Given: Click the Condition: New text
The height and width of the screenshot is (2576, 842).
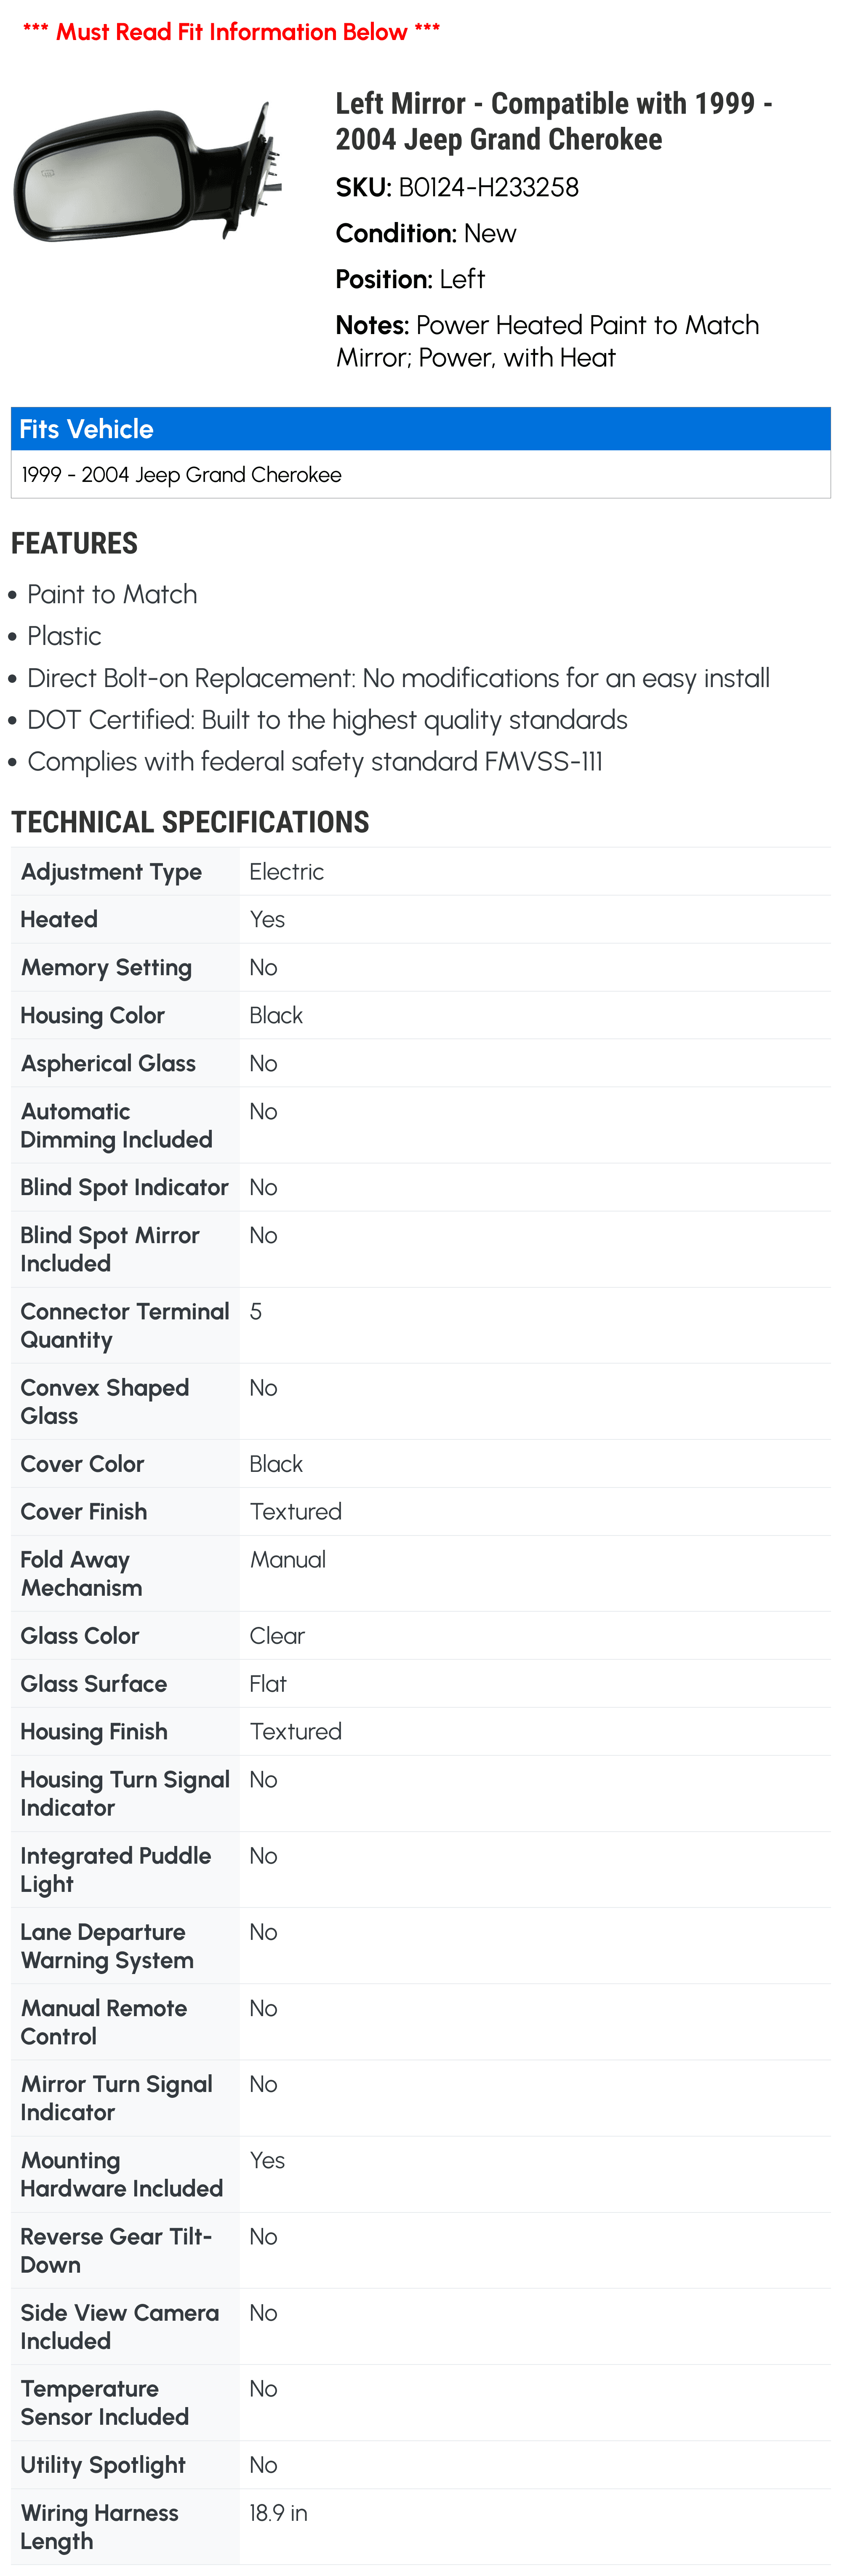Looking at the screenshot, I should 426,234.
